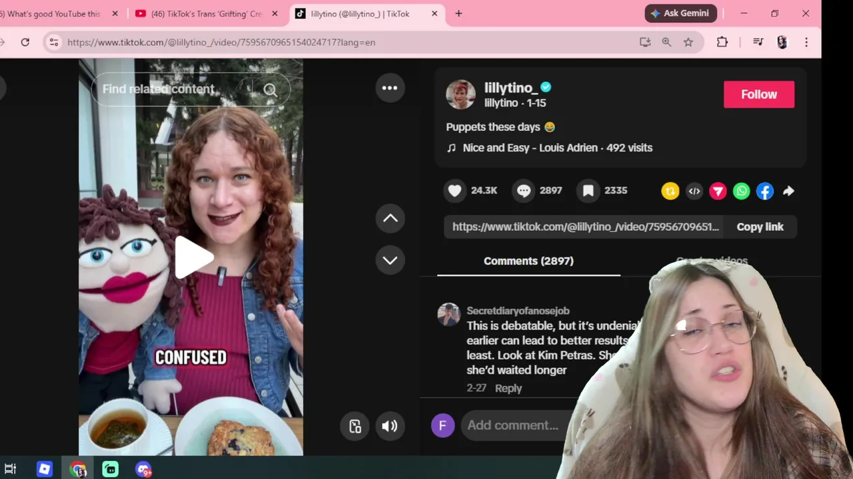Open comments via speech bubble icon
This screenshot has height=479, width=853.
(524, 191)
